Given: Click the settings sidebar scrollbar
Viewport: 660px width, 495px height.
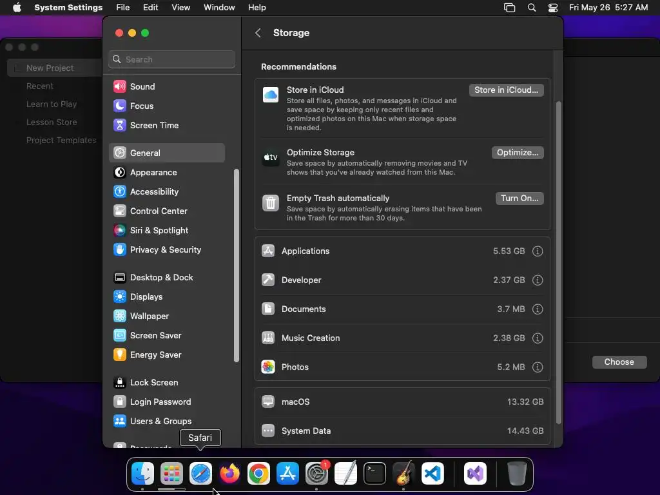Looking at the screenshot, I should [236, 266].
